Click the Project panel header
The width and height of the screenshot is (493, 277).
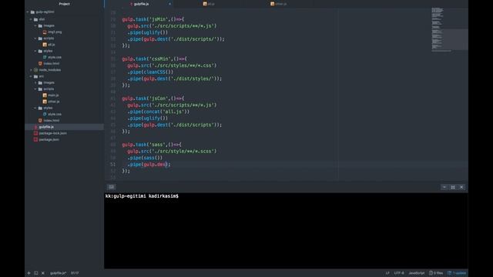point(64,4)
